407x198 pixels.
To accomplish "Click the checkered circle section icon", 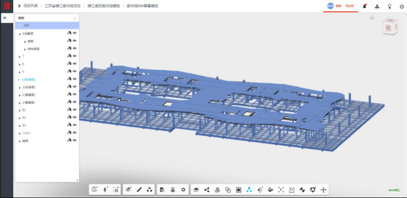I will click(302, 190).
